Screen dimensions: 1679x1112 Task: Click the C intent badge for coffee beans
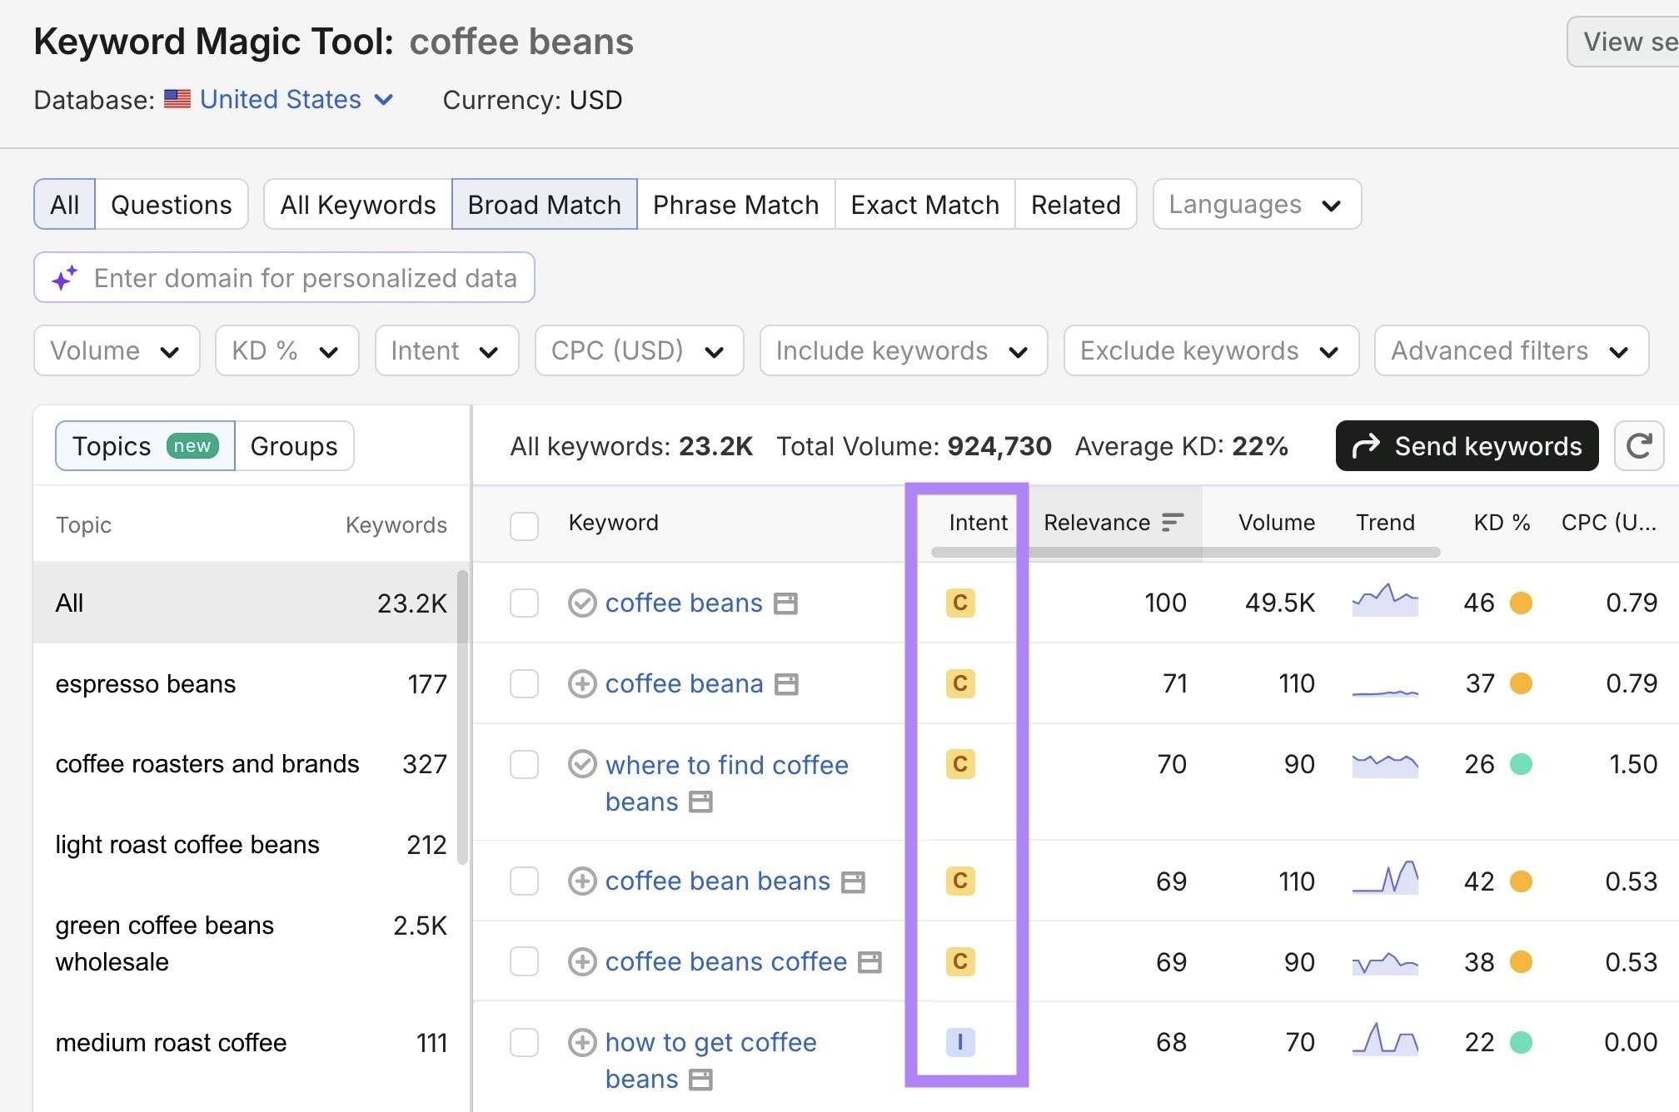tap(960, 603)
